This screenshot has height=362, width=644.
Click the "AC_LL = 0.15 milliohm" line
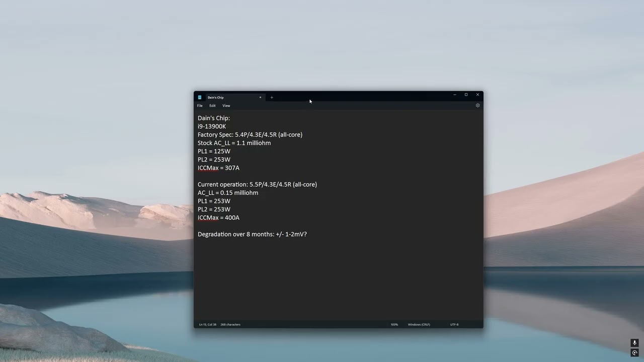(x=228, y=193)
